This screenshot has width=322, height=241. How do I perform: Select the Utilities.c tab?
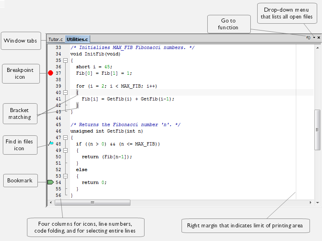click(77, 39)
